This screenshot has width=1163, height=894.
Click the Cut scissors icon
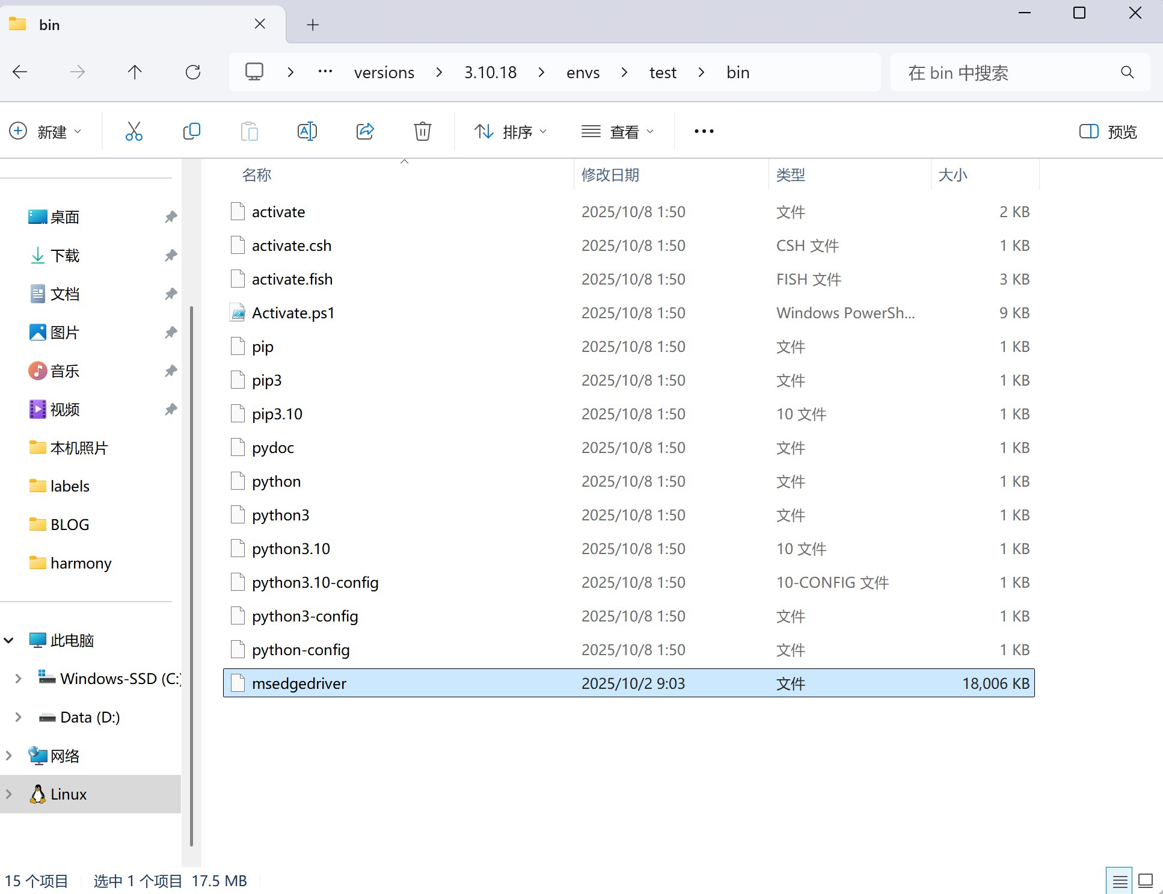click(133, 131)
